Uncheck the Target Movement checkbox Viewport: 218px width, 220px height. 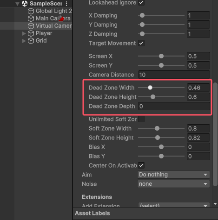click(x=141, y=43)
